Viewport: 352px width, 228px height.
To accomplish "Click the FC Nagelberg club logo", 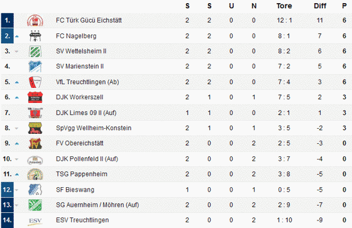I will [35, 36].
